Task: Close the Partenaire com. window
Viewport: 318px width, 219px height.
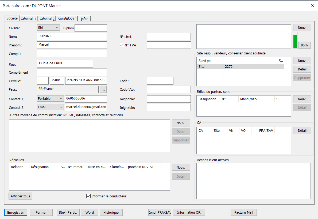Action: pyautogui.click(x=313, y=6)
